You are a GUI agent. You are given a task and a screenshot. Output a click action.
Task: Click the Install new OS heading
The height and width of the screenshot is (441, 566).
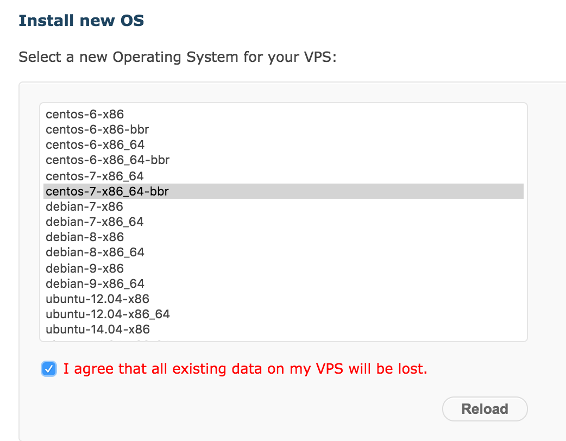click(x=81, y=21)
